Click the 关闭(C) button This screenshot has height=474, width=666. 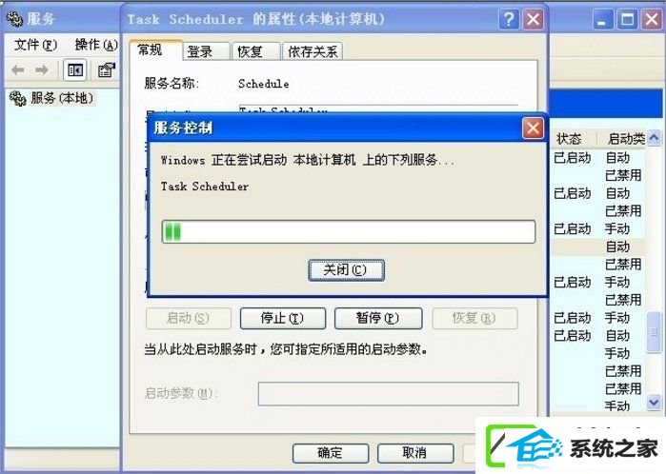pos(346,270)
